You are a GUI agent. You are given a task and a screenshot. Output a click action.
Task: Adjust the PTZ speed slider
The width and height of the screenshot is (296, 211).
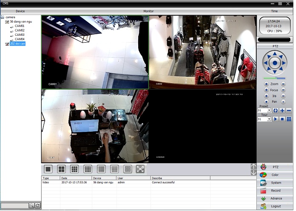(x=277, y=78)
